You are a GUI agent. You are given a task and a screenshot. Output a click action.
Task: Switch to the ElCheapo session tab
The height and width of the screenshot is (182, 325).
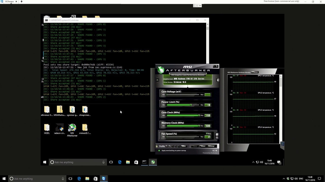(x=9, y=2)
